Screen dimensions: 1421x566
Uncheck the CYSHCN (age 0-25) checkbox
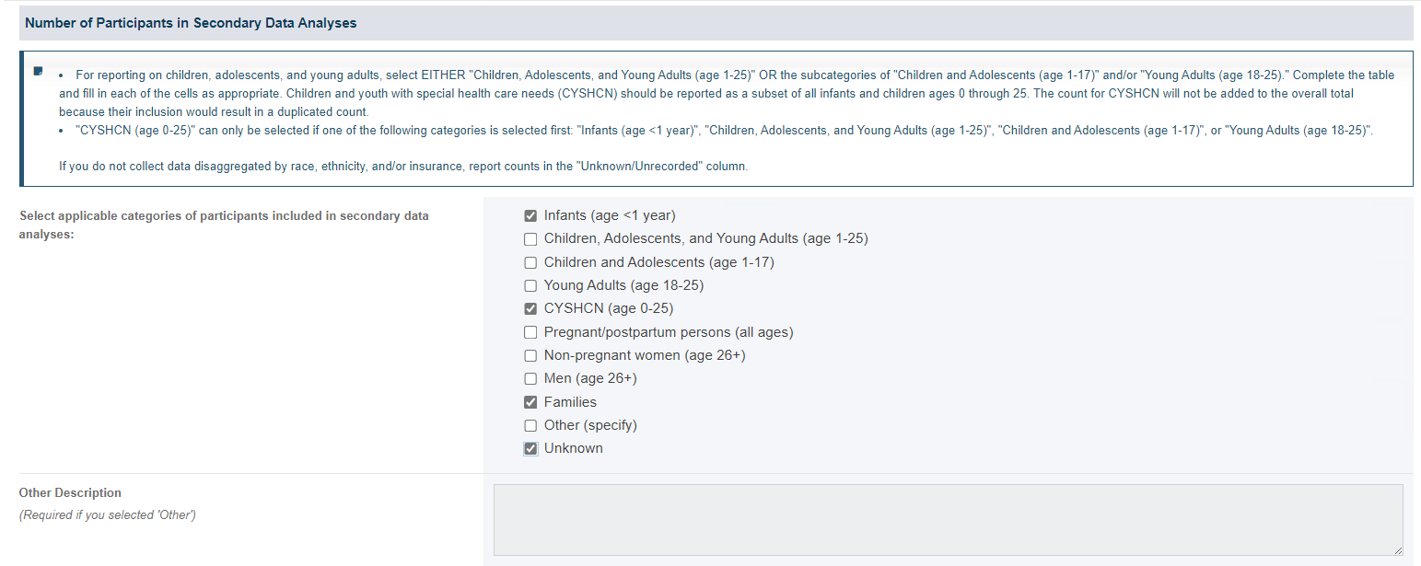(530, 308)
